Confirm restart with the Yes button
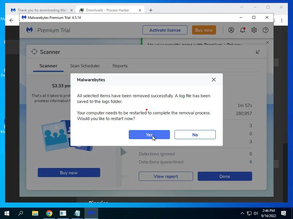The width and height of the screenshot is (293, 219). click(x=149, y=135)
